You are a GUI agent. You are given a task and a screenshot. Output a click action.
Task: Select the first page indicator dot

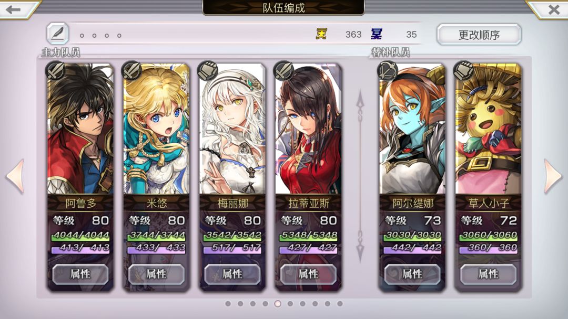pos(228,304)
